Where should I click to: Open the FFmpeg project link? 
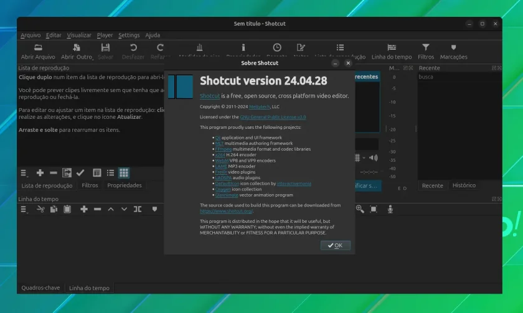pos(223,149)
